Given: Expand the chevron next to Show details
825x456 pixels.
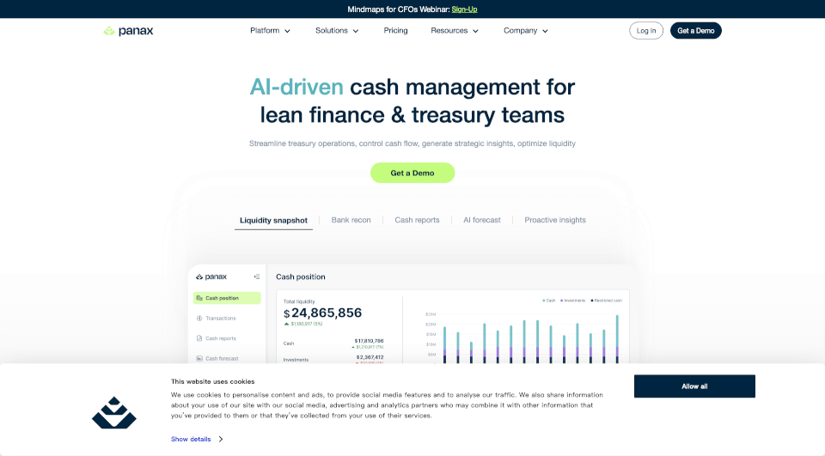Looking at the screenshot, I should (221, 439).
